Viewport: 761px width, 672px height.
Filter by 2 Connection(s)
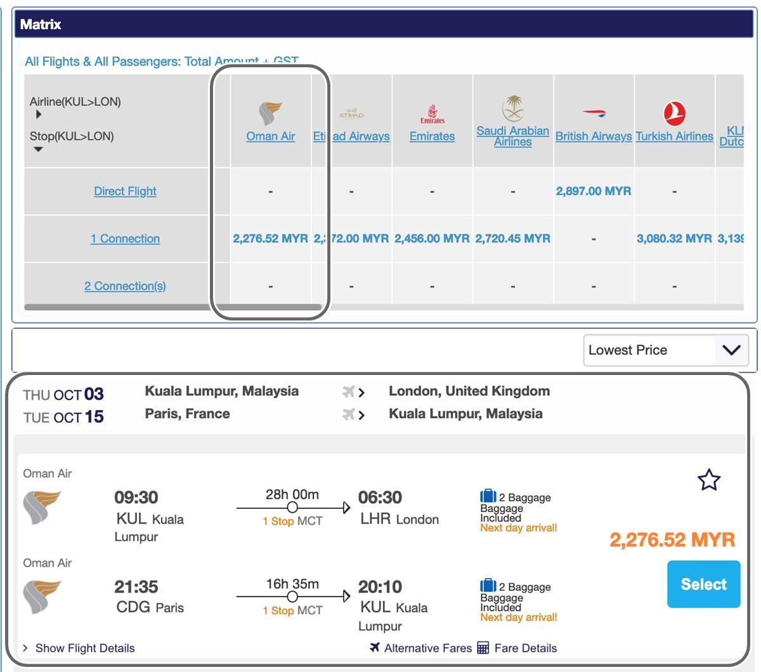(x=125, y=286)
